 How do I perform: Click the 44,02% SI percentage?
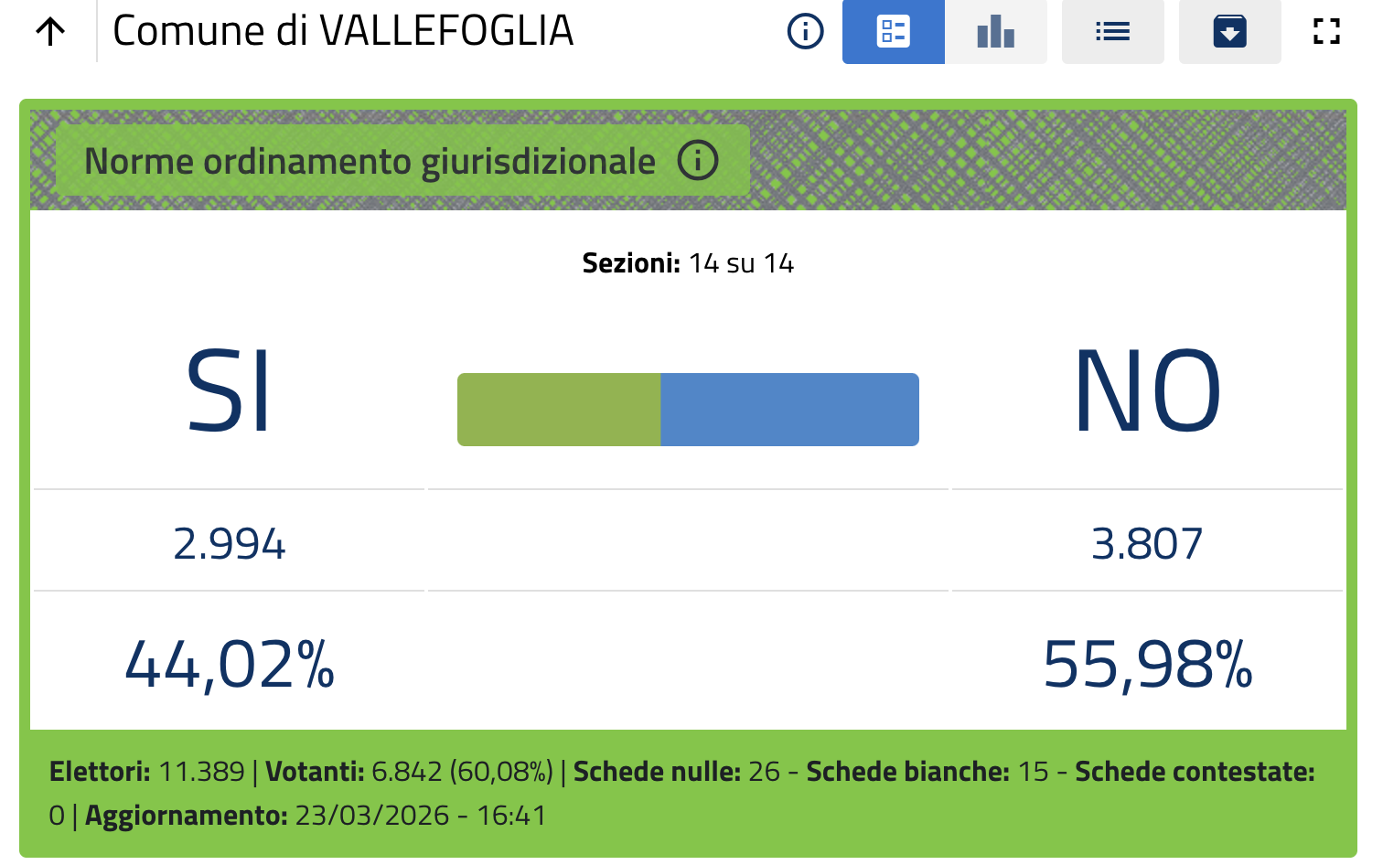[229, 664]
